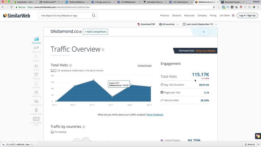Click the + Add Competitors button
Viewport: 261px width, 147px height.
tap(95, 32)
